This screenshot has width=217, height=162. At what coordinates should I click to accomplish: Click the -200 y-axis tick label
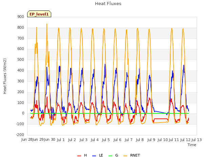(20, 135)
